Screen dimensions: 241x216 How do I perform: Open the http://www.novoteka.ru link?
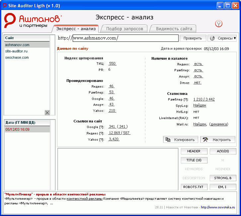pyautogui.click(x=218, y=207)
